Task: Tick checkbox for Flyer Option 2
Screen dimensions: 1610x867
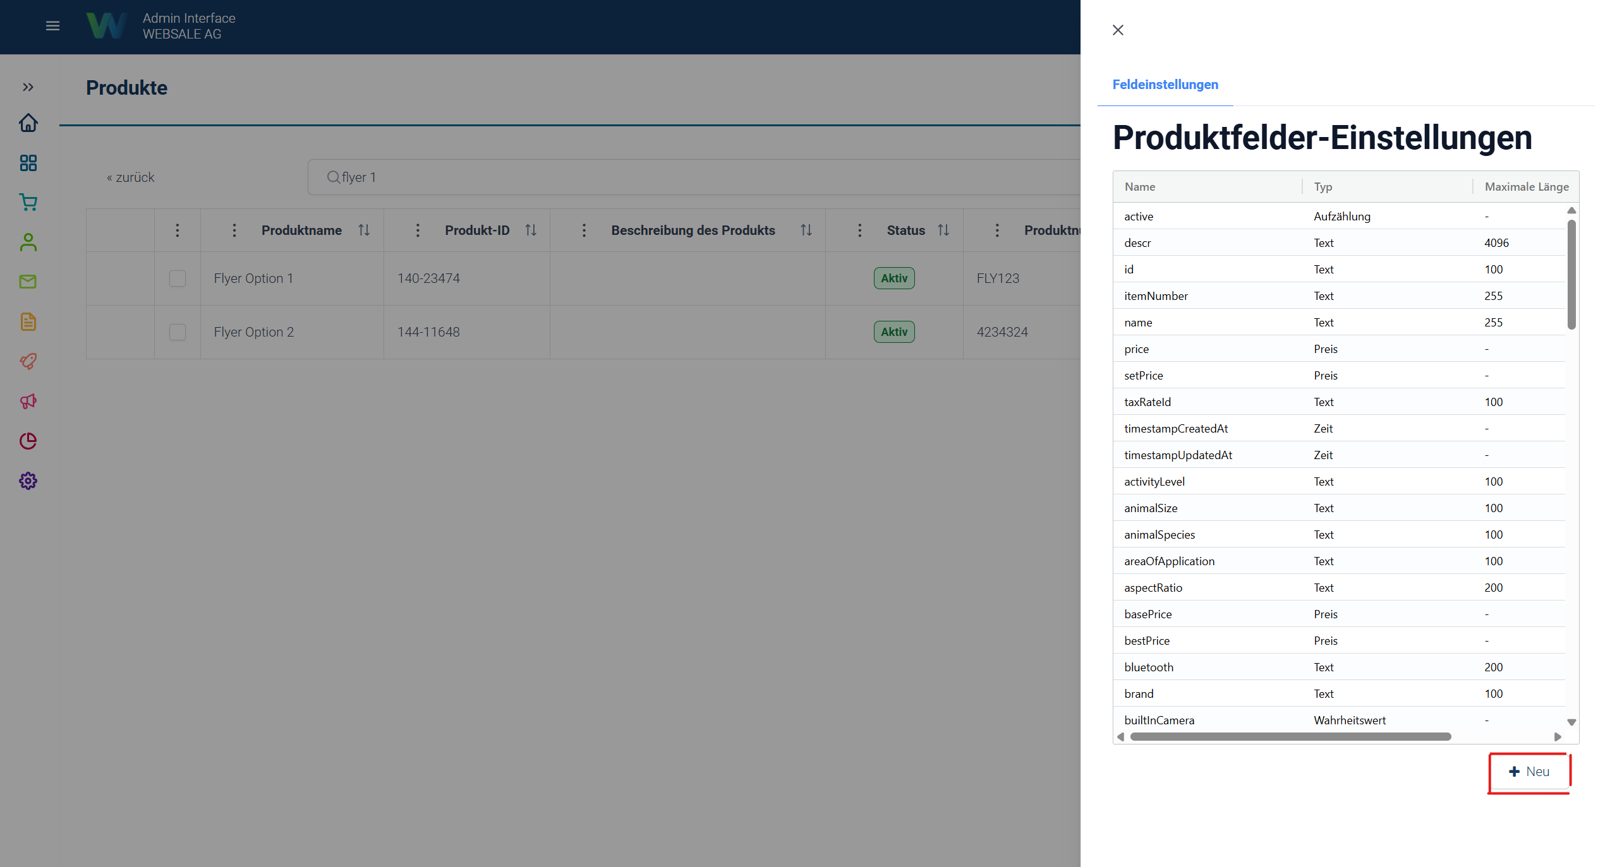Action: pyautogui.click(x=178, y=332)
